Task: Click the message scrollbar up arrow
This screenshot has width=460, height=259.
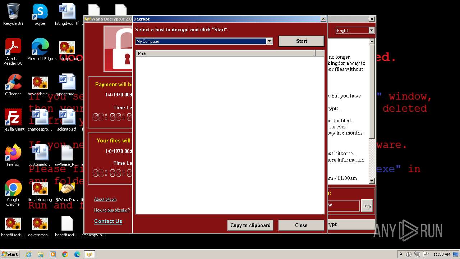Action: click(x=372, y=42)
